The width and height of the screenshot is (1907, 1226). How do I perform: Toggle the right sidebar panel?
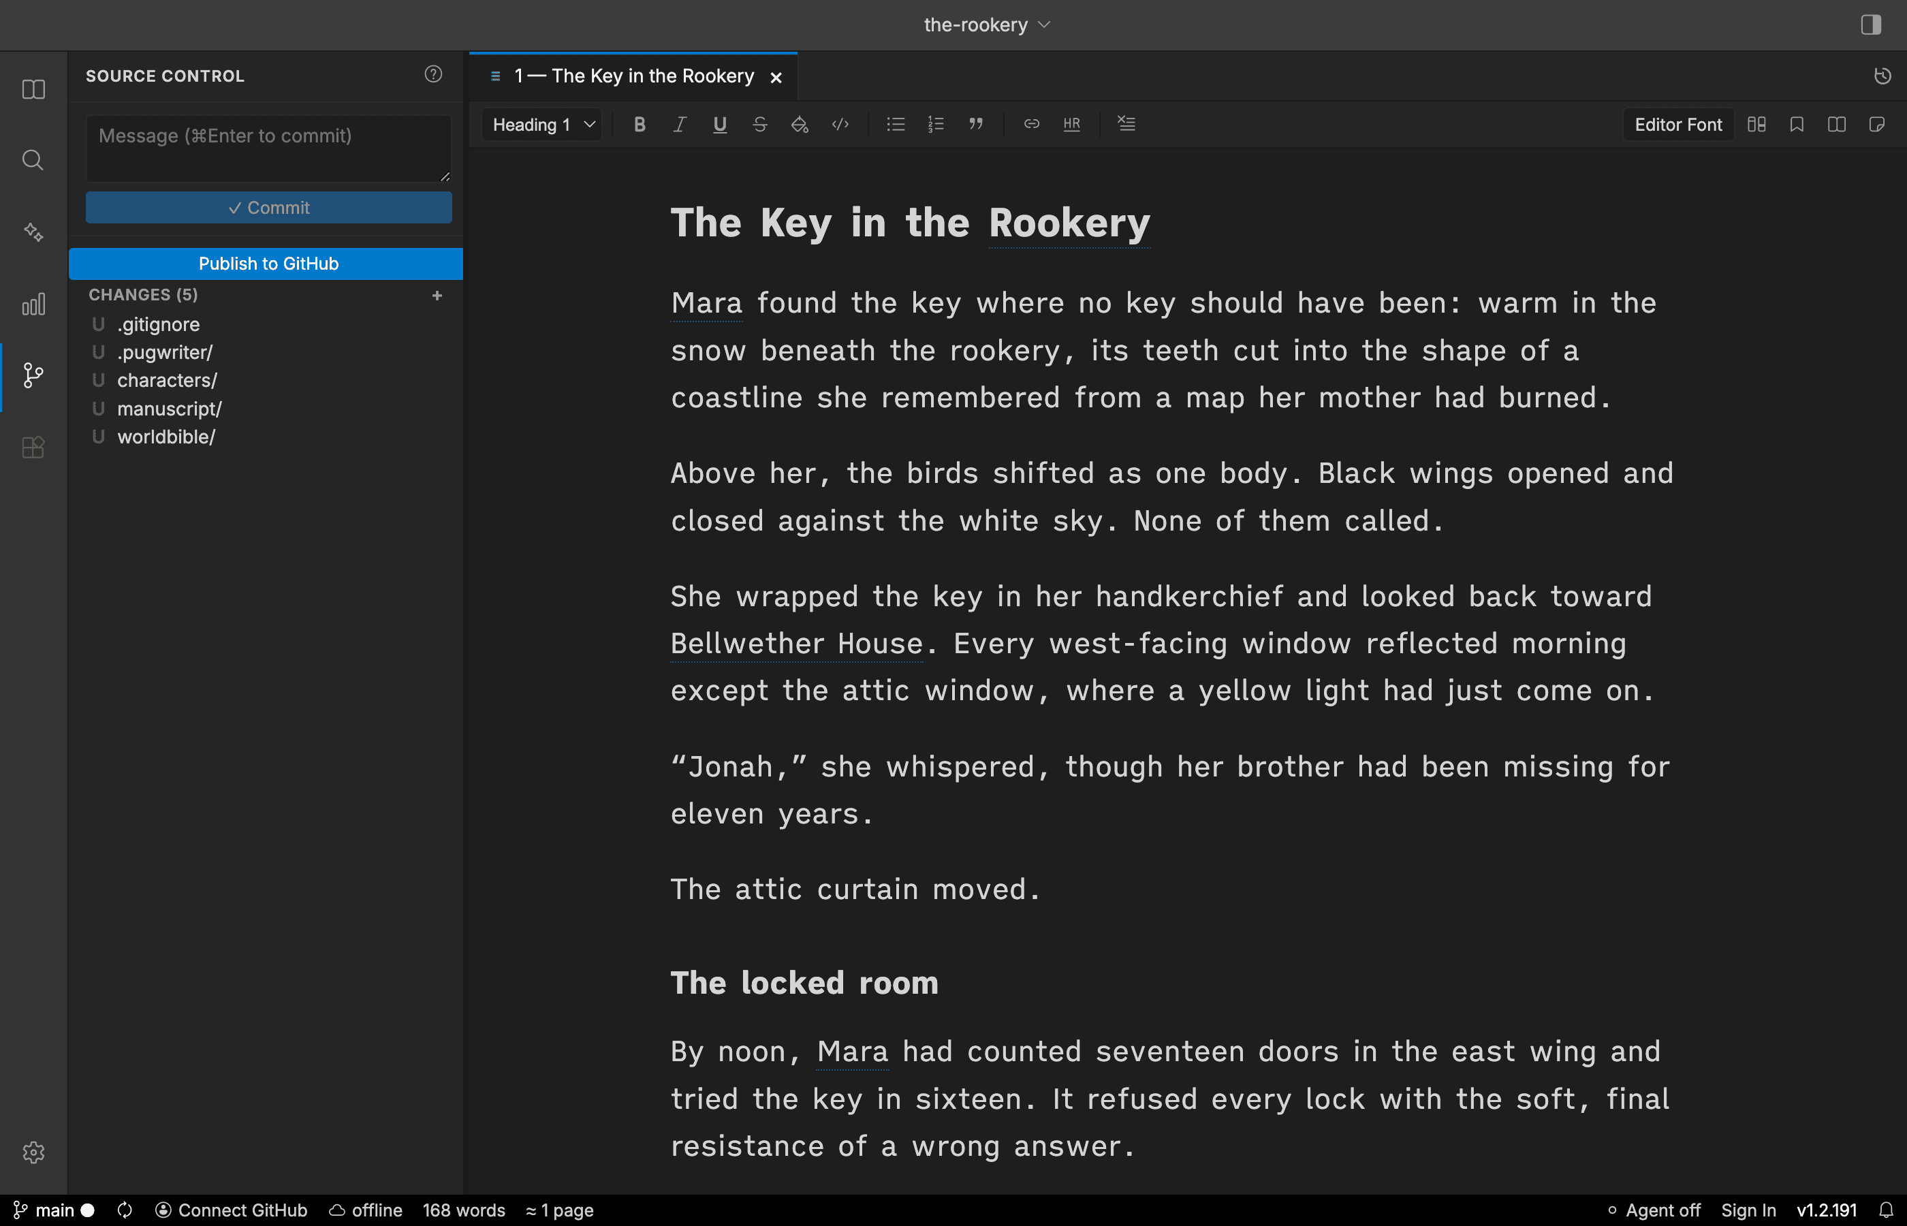point(1871,25)
